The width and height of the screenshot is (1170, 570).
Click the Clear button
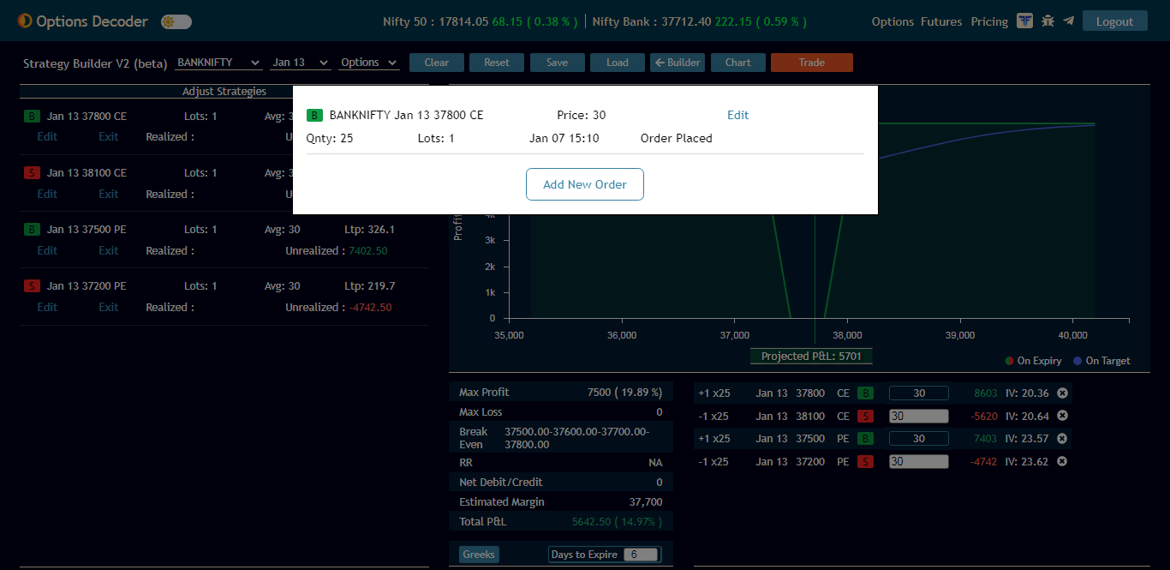point(437,63)
